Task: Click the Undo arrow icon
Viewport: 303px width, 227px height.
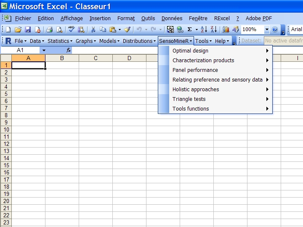Action: coord(139,29)
